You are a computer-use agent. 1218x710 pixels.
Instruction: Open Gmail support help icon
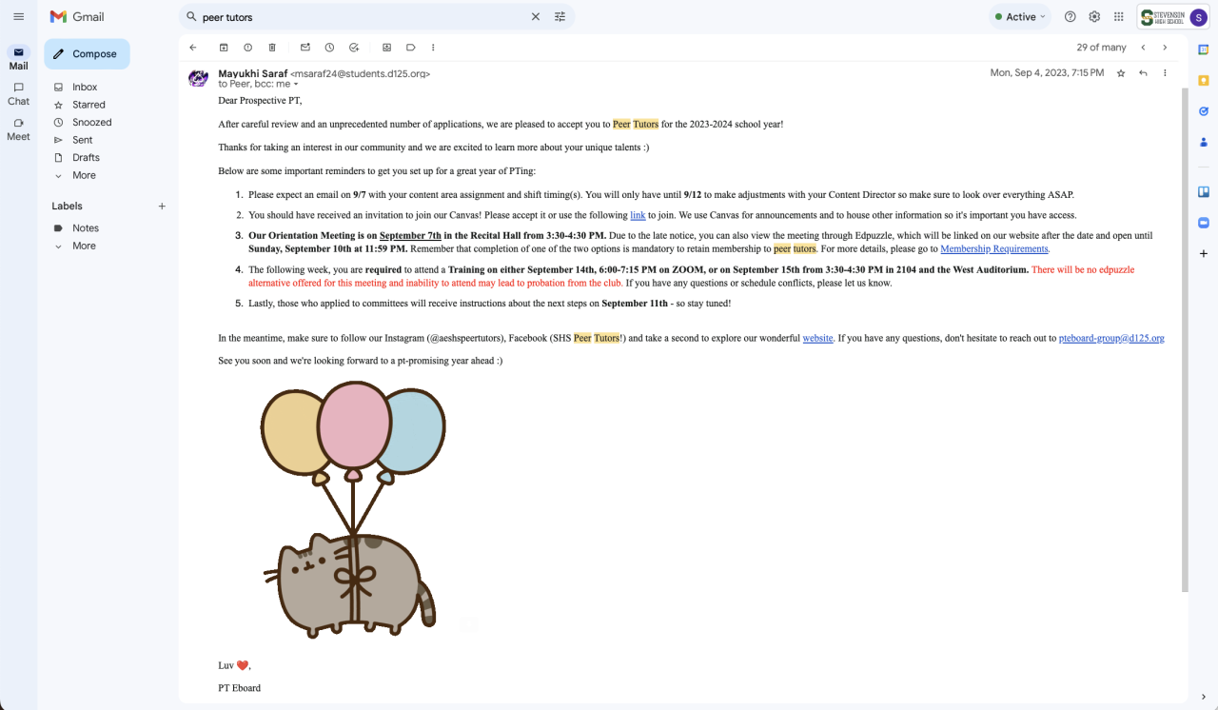(1071, 17)
